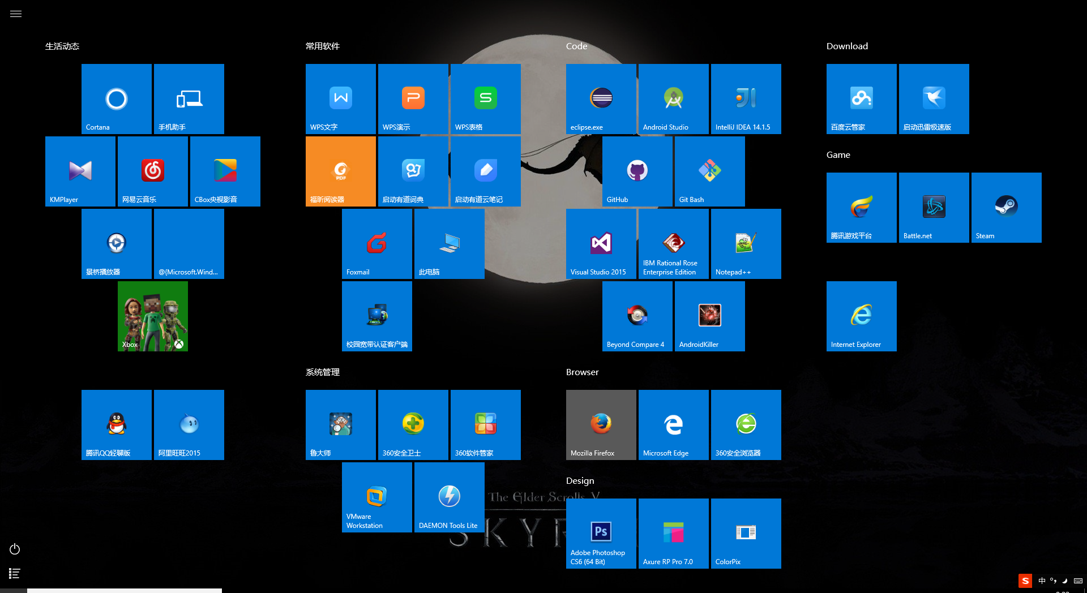Launch eclipse.exe tile
The height and width of the screenshot is (593, 1087).
coord(601,99)
